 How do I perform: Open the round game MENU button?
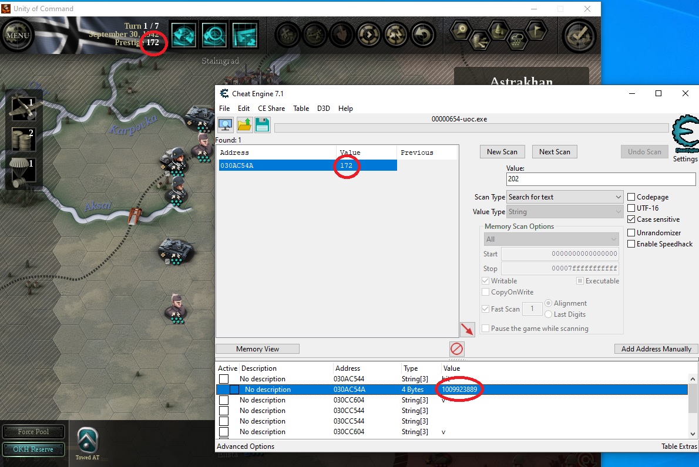17,35
